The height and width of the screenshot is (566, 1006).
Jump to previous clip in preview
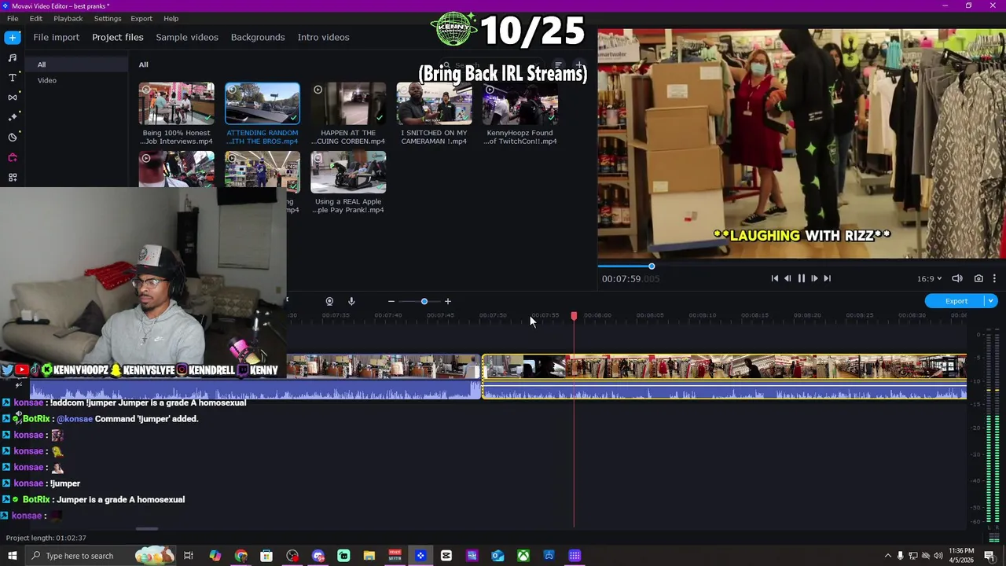[774, 278]
